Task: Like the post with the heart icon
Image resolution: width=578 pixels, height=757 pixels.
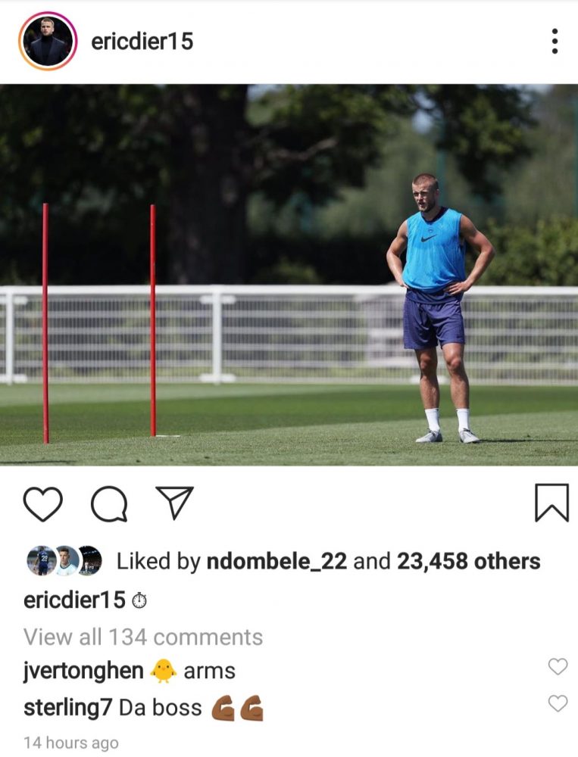Action: 43,503
